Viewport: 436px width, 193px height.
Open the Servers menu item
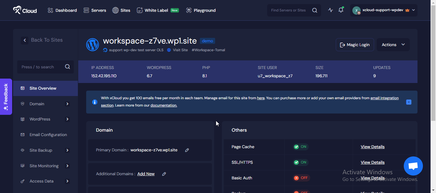95,10
